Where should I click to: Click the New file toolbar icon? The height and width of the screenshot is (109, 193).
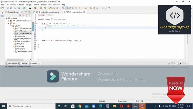point(2,8)
